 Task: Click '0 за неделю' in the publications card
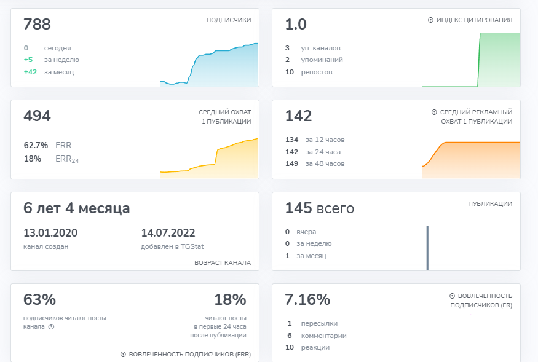pyautogui.click(x=309, y=243)
